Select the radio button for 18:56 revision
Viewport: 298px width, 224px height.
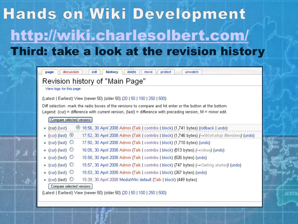pos(78,127)
